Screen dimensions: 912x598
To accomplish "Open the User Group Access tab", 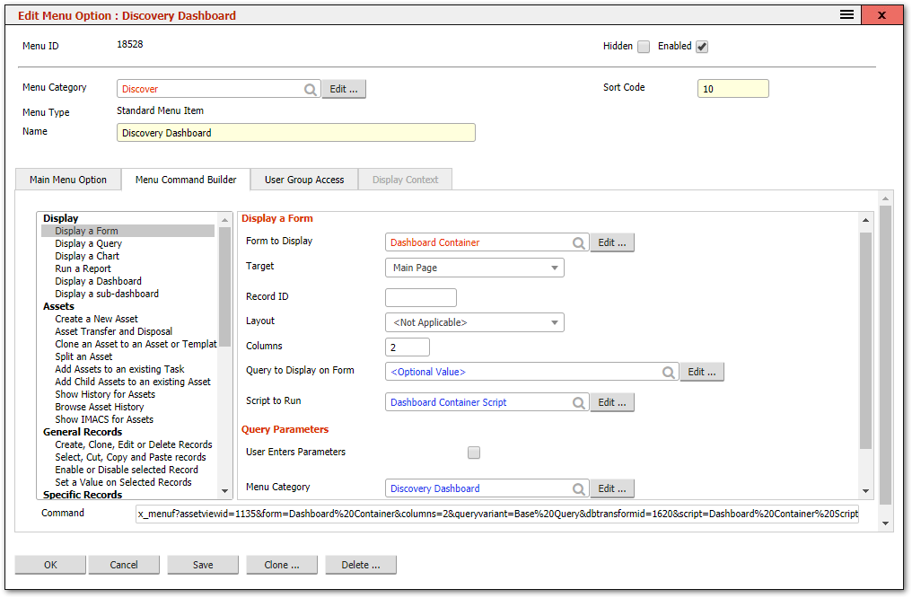I will (303, 179).
